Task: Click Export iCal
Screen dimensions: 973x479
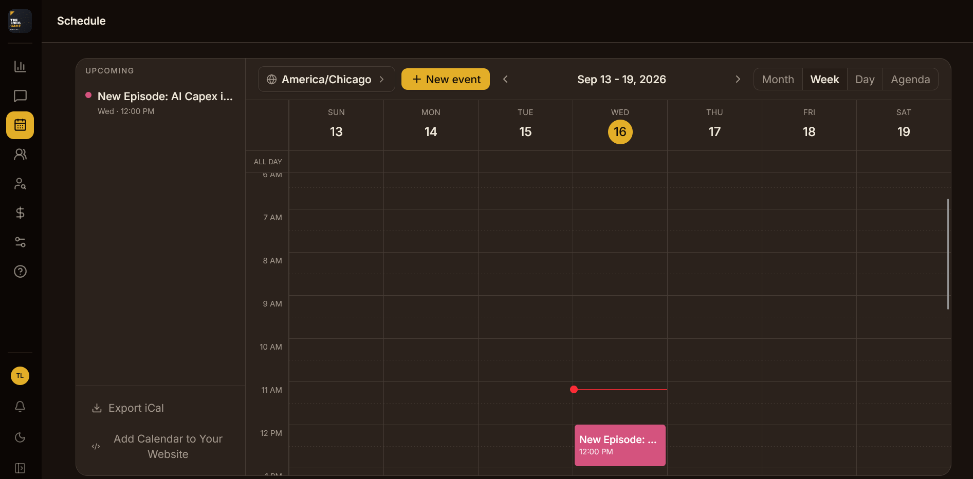Action: point(128,408)
